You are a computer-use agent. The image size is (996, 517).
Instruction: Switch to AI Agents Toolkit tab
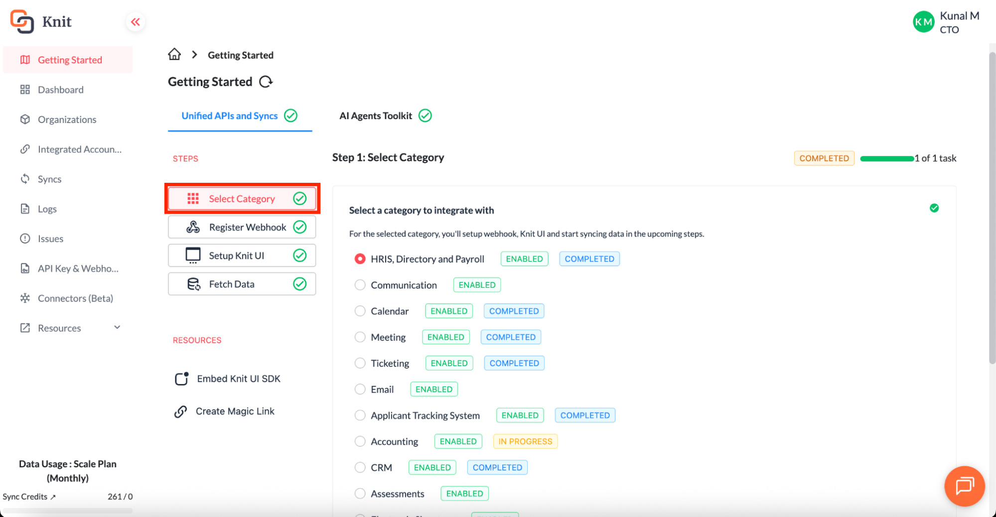tap(386, 116)
